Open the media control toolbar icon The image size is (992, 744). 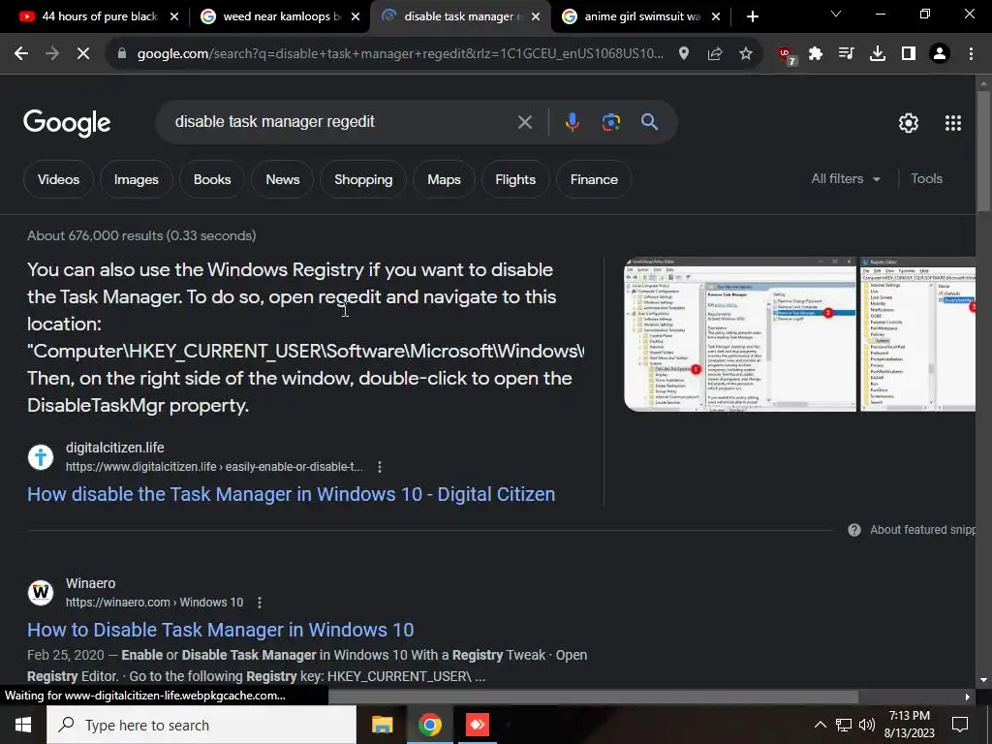coord(846,54)
